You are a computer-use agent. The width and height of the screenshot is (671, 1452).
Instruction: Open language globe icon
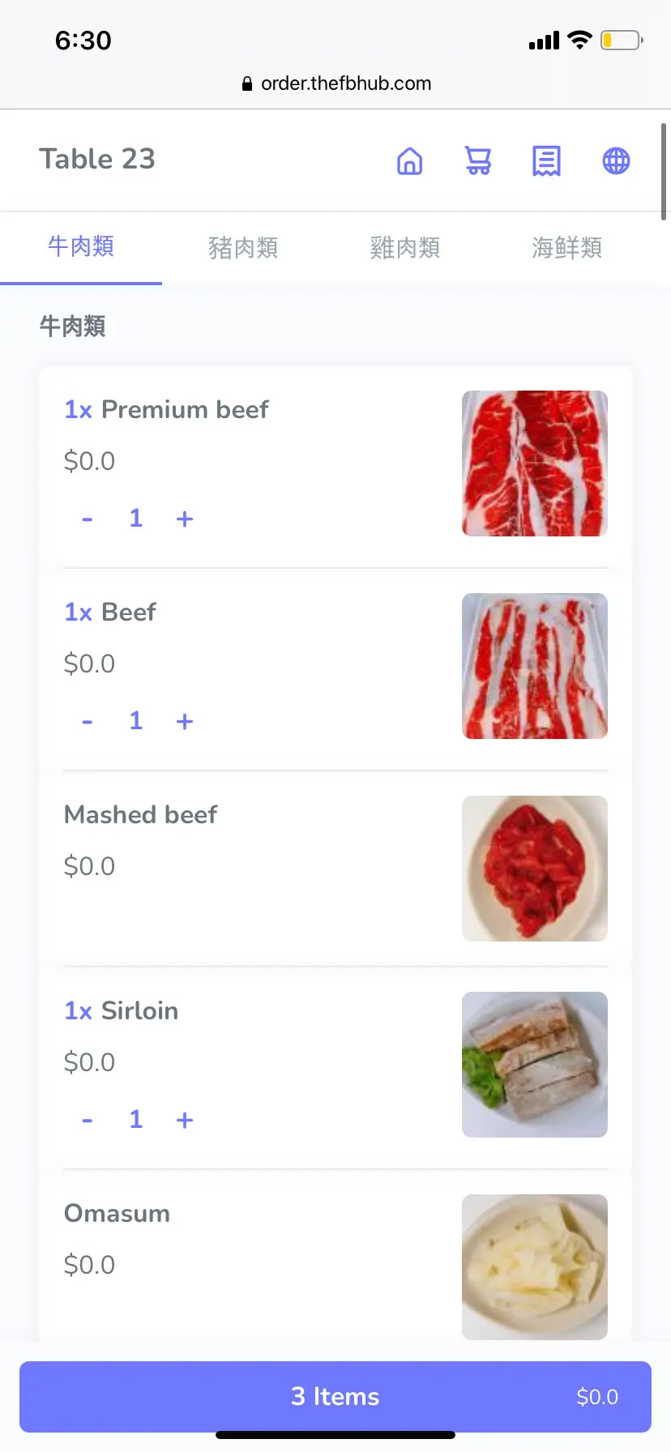click(x=616, y=160)
